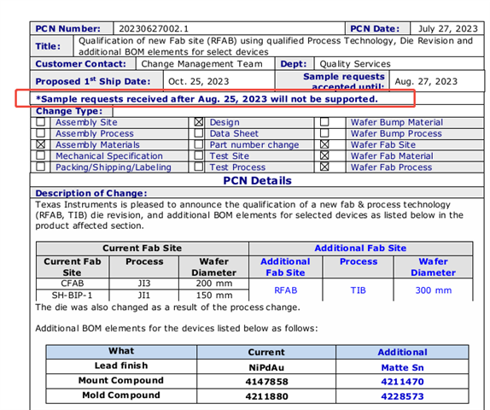Click the Wafer Fab Site label

tap(382, 145)
